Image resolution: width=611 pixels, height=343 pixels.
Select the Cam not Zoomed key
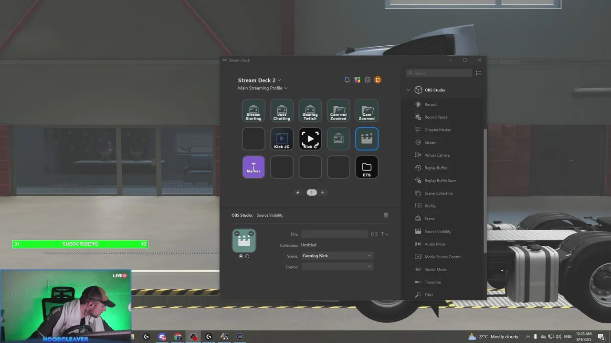point(338,111)
